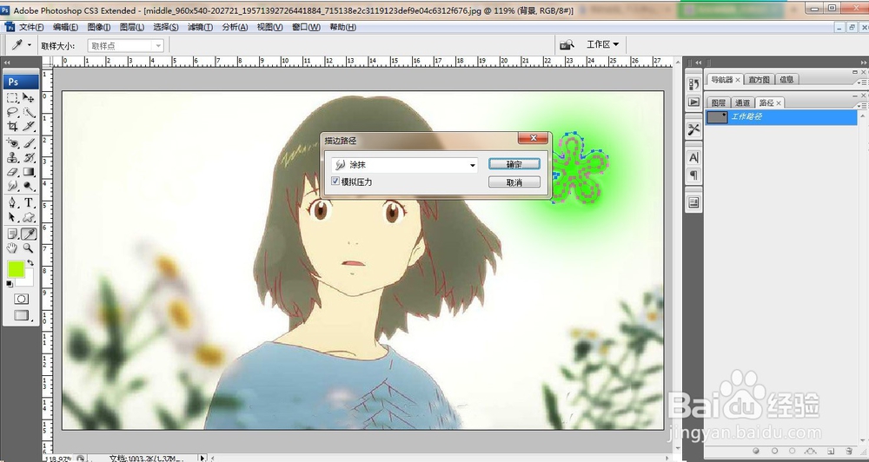The image size is (869, 462).
Task: Toggle Quick Mask mode
Action: pos(21,299)
